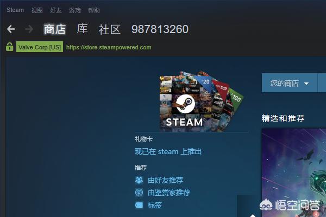Click the 礼物卡 heading text
Image resolution: width=326 pixels, height=217 pixels.
pos(143,139)
